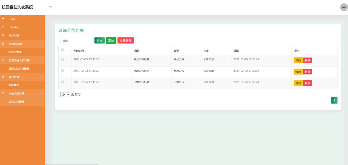Collapse the 留言管理 menu arrow
This screenshot has height=165, width=348.
(x=42, y=77)
